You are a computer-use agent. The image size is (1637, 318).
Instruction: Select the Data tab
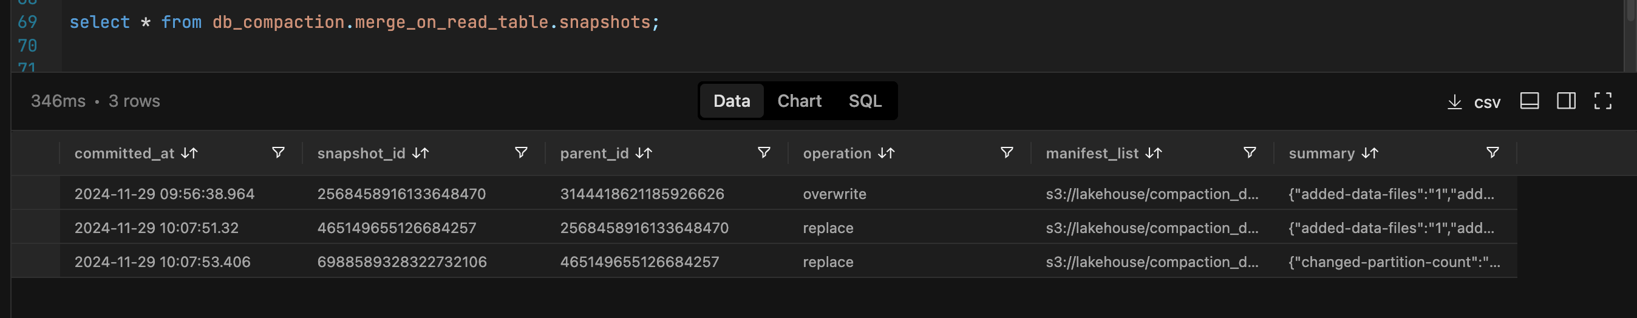pos(732,101)
